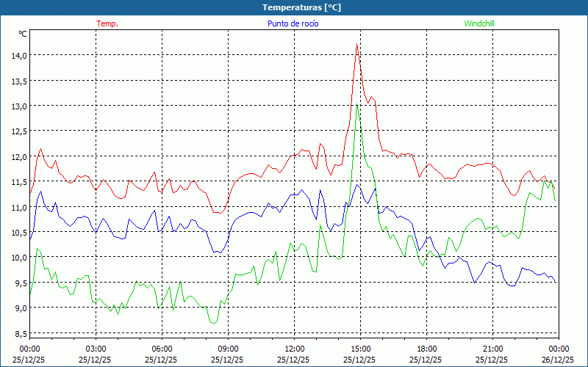Click the "Temperaturas [°C]" chart title
The width and height of the screenshot is (588, 367).
click(302, 7)
